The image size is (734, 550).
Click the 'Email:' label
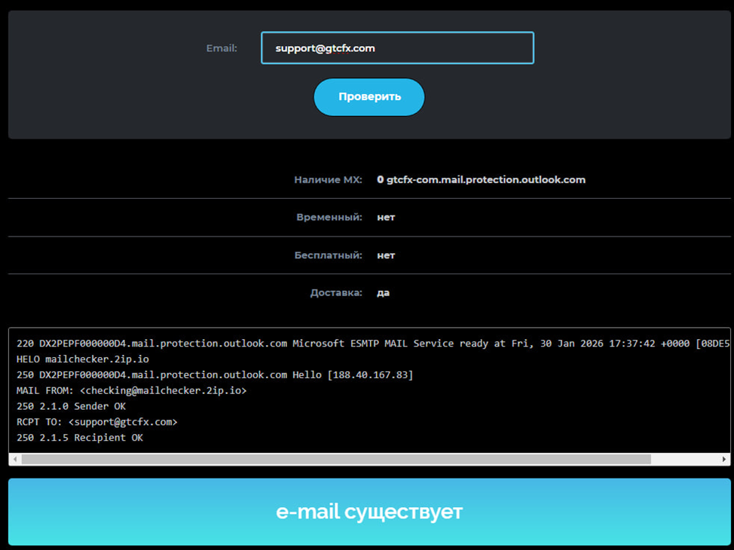[x=222, y=48]
